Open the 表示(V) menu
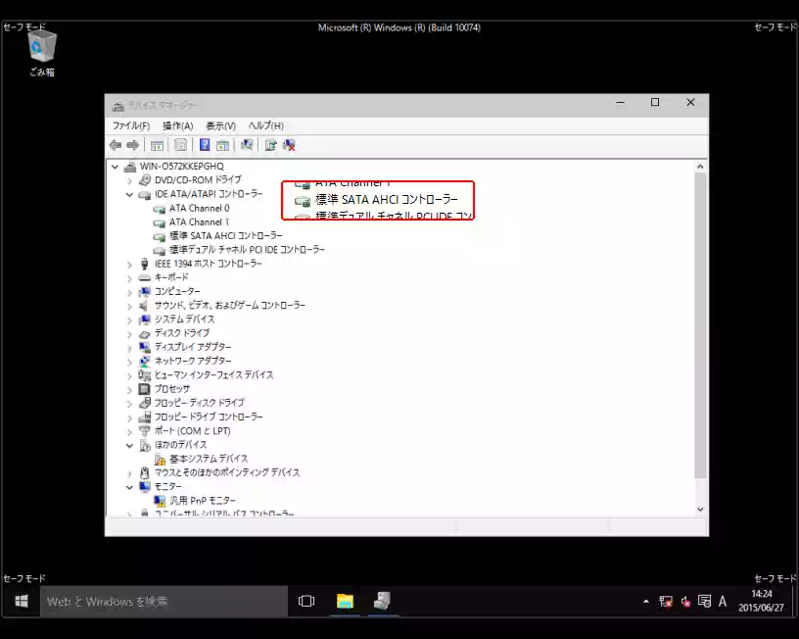This screenshot has width=799, height=639. 220,125
